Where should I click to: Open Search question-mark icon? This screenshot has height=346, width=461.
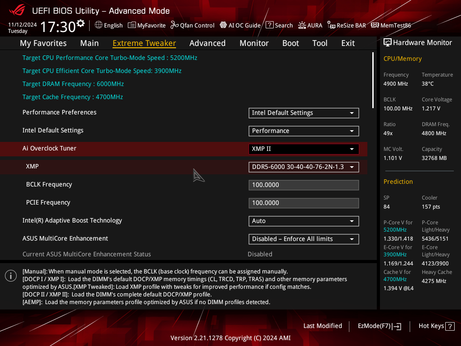tap(270, 25)
